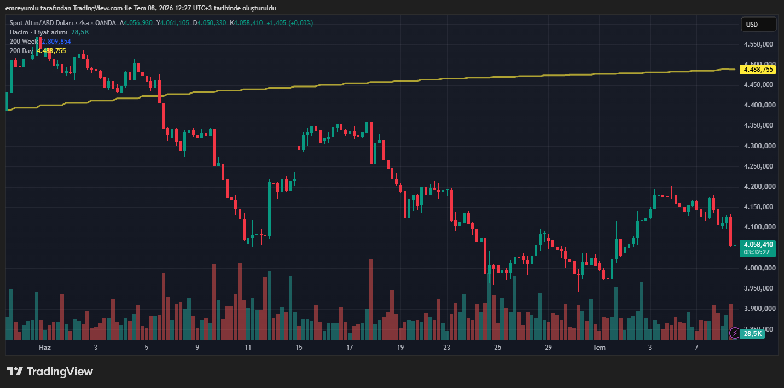Click the date label 9 on time axis
This screenshot has width=784, height=388.
pos(197,348)
